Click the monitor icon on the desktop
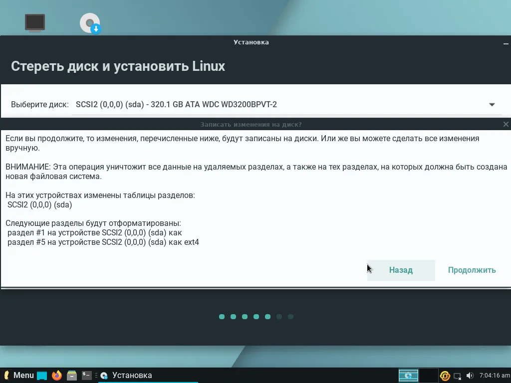The image size is (511, 383). (x=34, y=22)
